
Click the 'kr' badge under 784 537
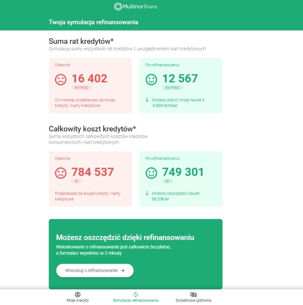(77, 181)
